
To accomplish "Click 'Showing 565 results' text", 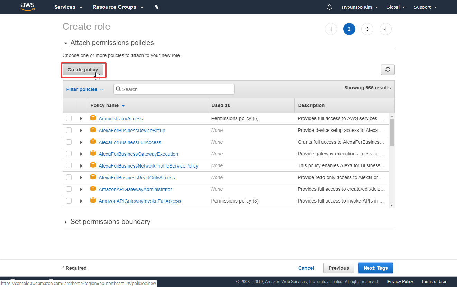I will click(367, 88).
